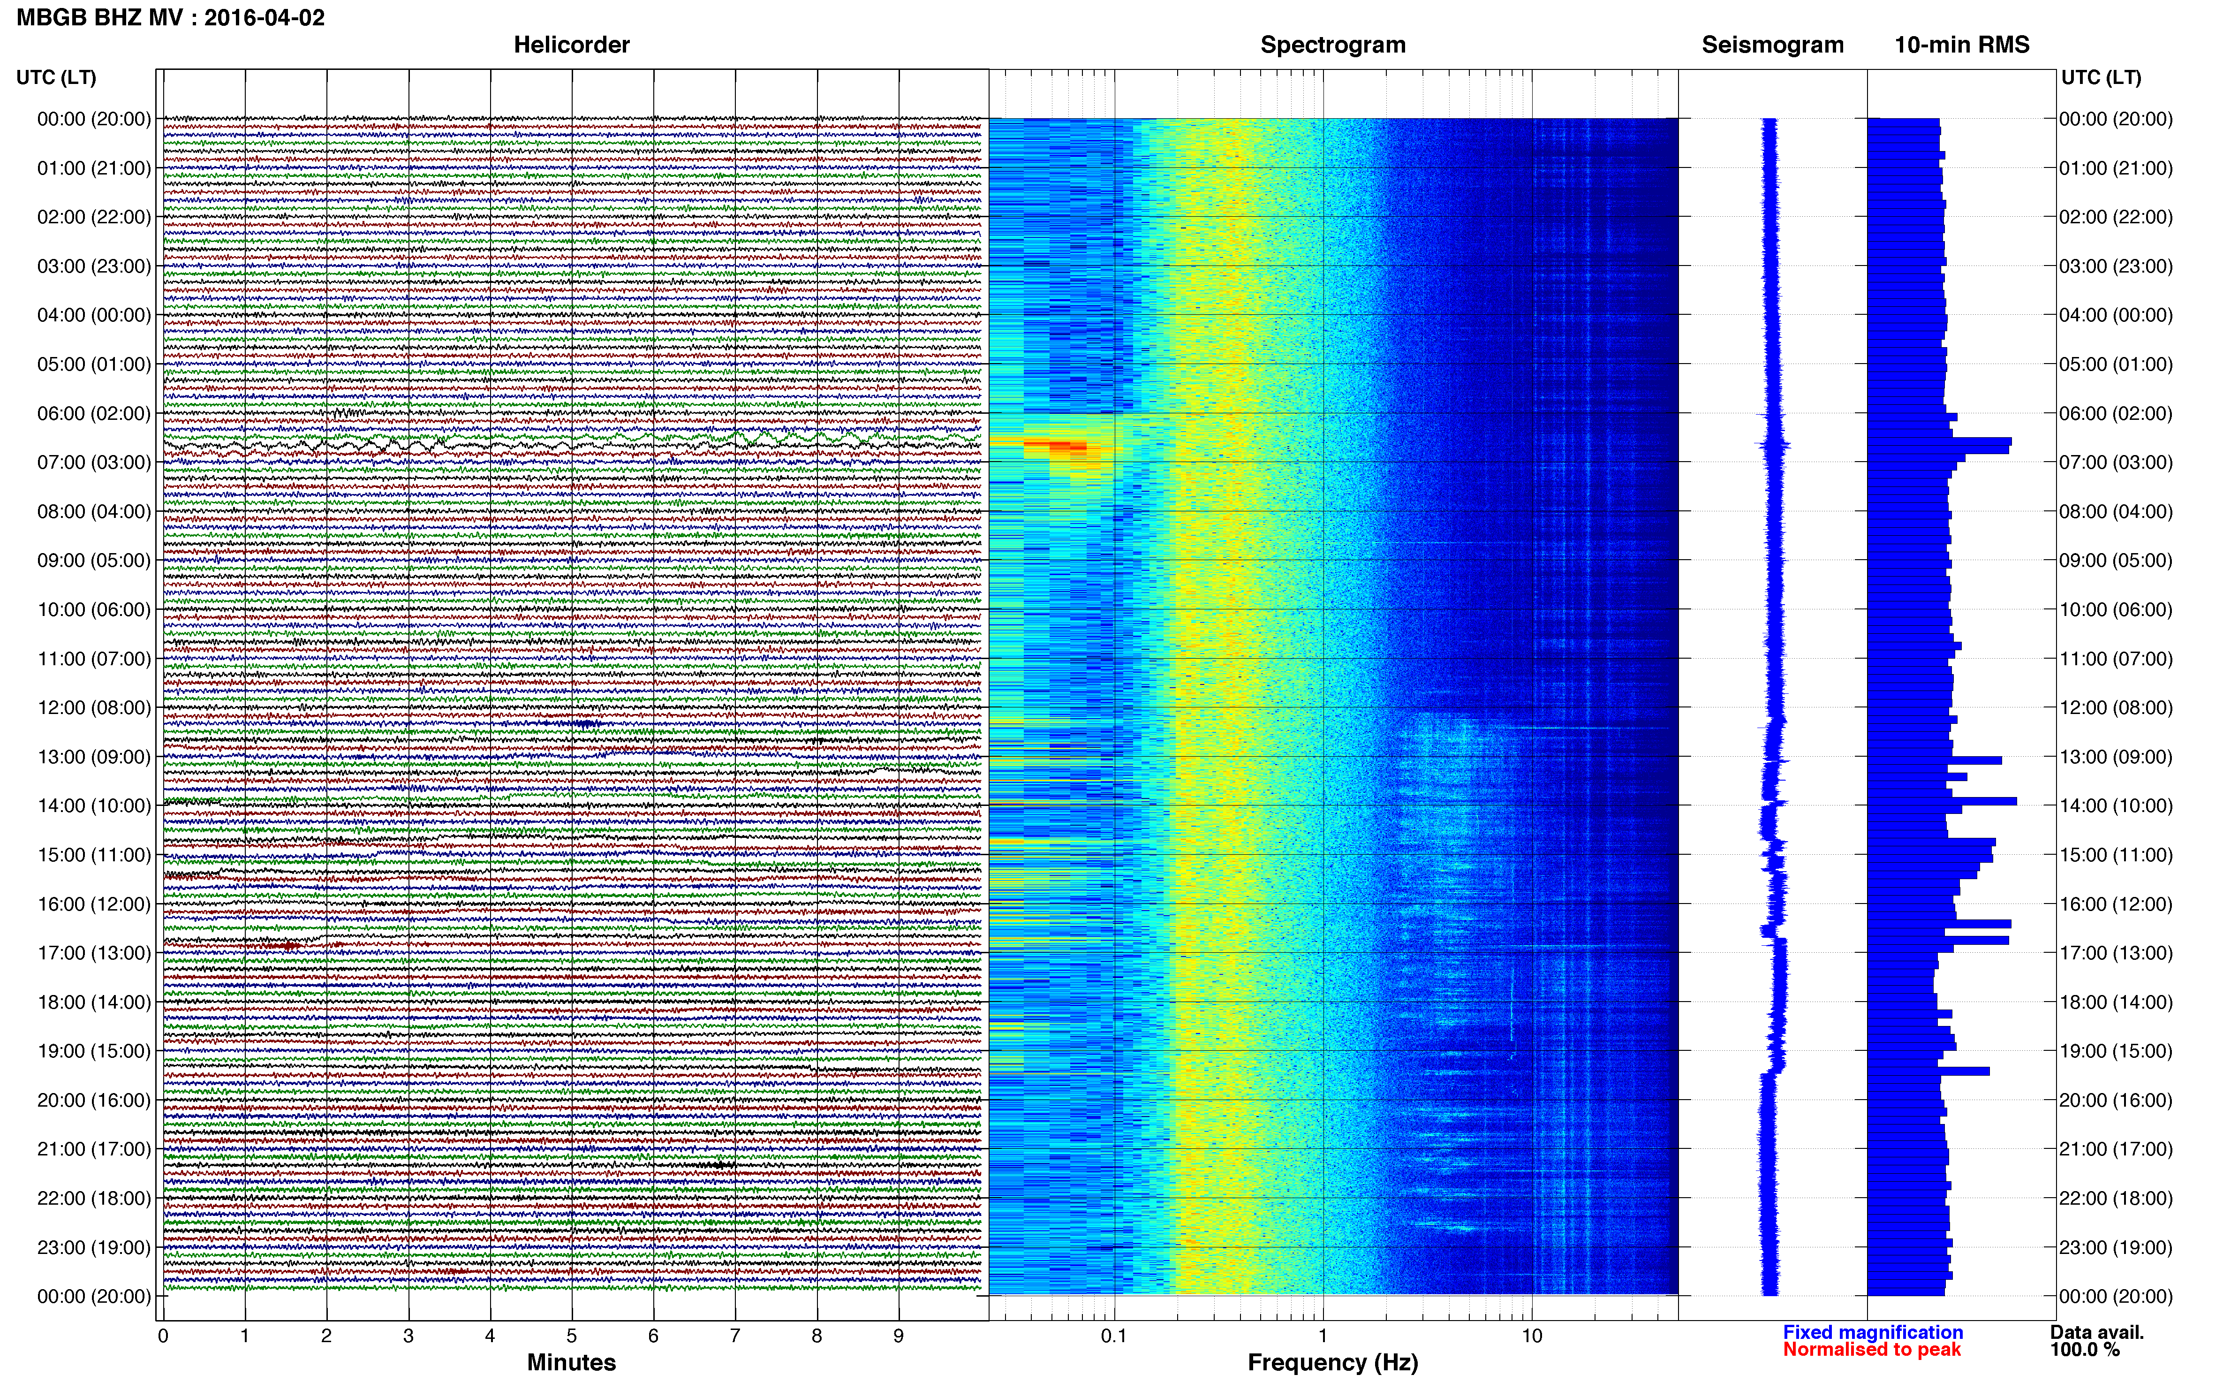Viewport: 2223px width, 1390px height.
Task: Click the minute tick label "9" under the helicorder
Action: click(899, 1336)
